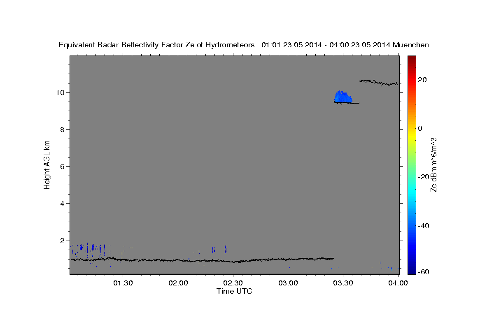
Task: Click the colorbar label 'Ze dBmm^6/m^3'
Action: [433, 164]
